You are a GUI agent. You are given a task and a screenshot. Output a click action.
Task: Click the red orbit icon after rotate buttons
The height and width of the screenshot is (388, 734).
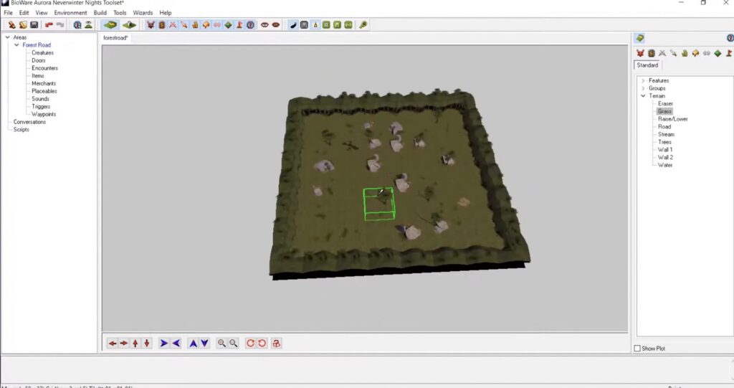pos(276,344)
